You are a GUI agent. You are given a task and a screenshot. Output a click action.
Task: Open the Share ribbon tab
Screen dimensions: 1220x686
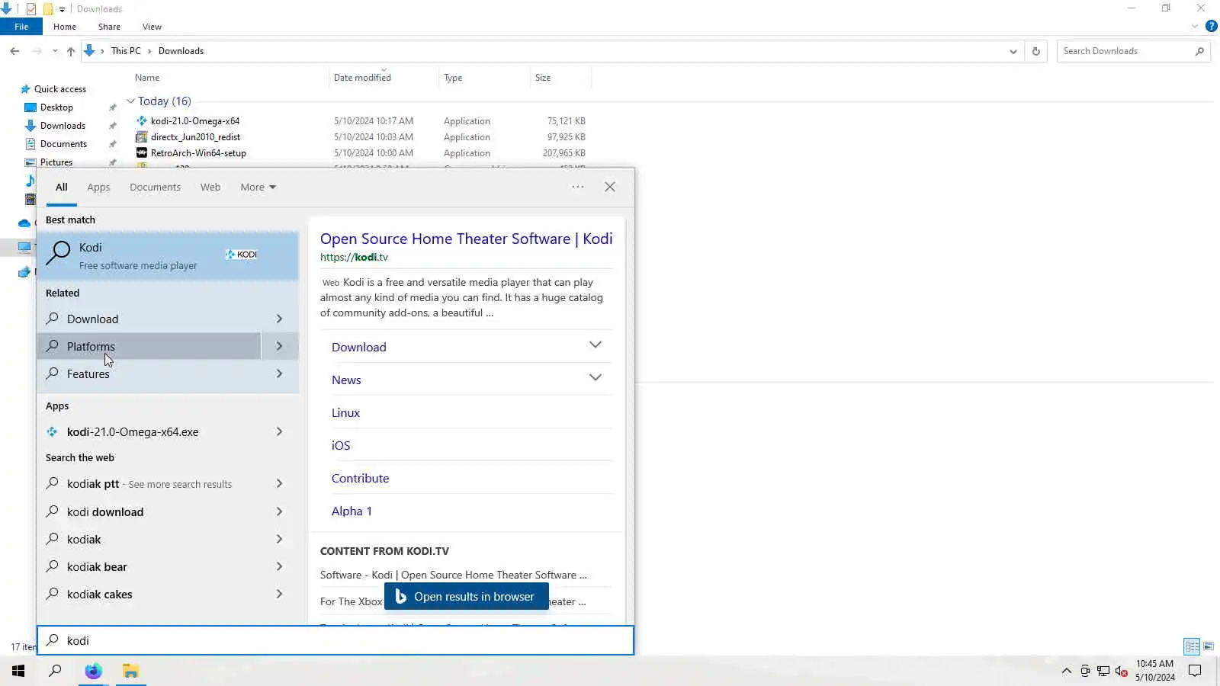click(x=109, y=27)
